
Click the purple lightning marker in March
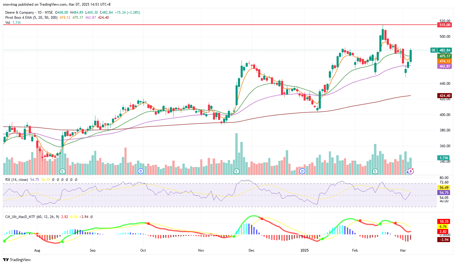click(410, 171)
